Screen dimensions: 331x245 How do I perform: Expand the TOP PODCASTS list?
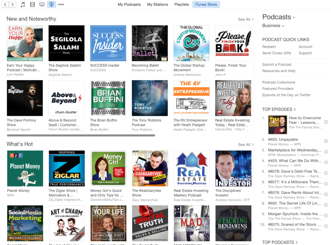coord(280,242)
